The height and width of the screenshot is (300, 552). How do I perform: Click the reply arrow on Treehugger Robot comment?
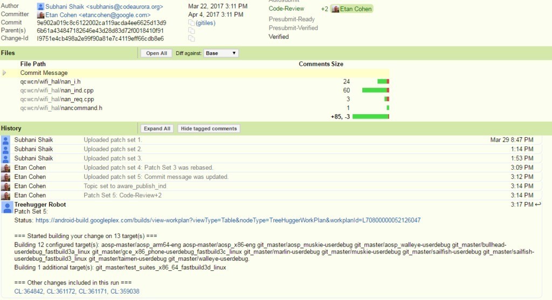coord(537,205)
